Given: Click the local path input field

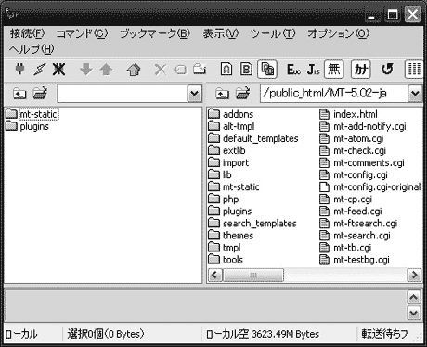Looking at the screenshot, I should 123,94.
